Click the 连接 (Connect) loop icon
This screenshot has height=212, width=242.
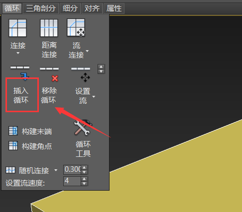(x=17, y=28)
